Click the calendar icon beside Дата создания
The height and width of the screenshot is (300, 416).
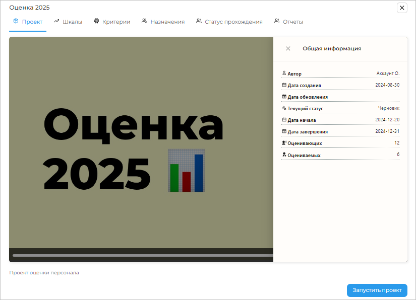point(284,85)
